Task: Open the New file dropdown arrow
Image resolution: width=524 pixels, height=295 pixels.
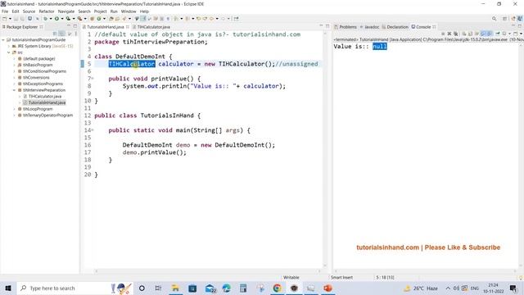Action: (10, 19)
